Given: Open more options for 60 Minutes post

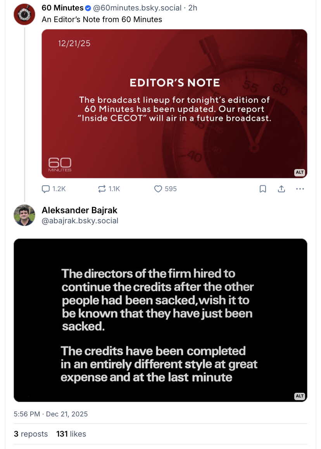Looking at the screenshot, I should [x=300, y=189].
